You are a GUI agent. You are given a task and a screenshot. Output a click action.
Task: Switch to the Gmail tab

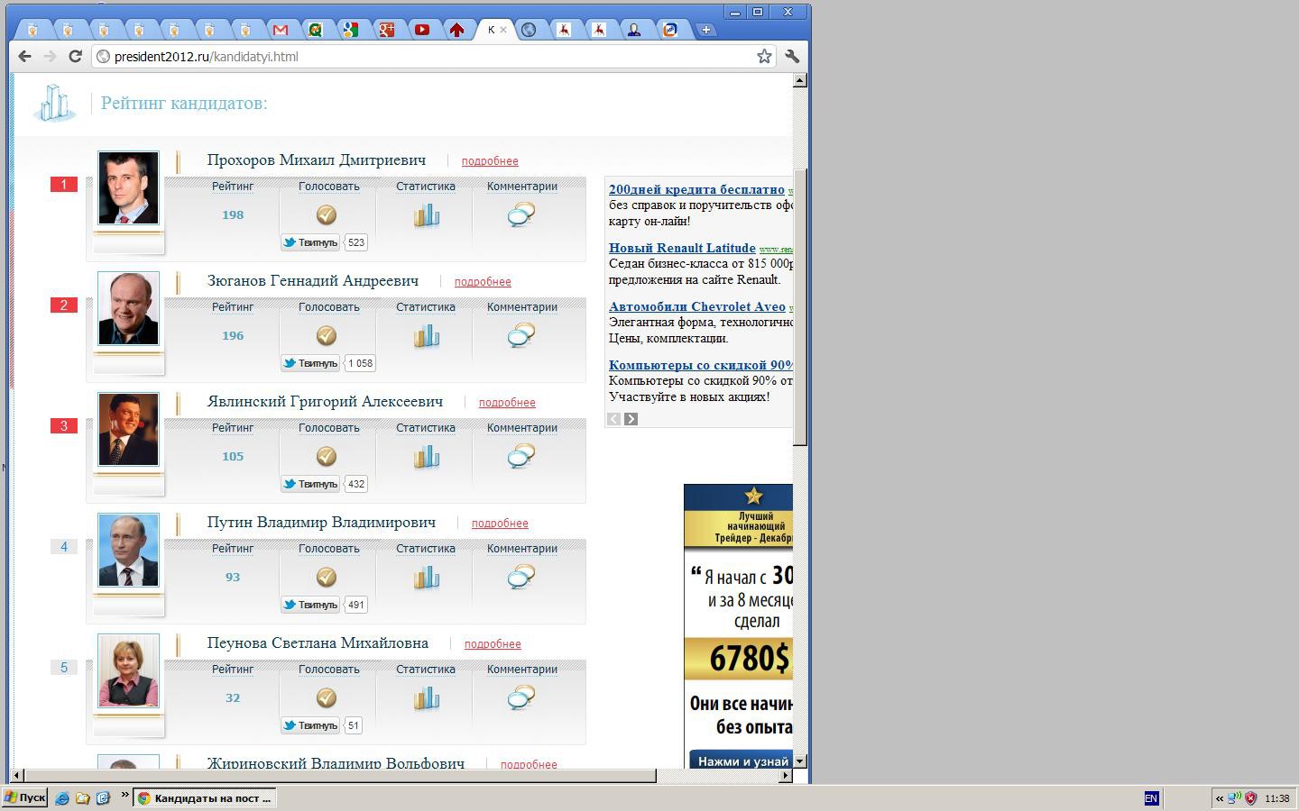pyautogui.click(x=281, y=30)
